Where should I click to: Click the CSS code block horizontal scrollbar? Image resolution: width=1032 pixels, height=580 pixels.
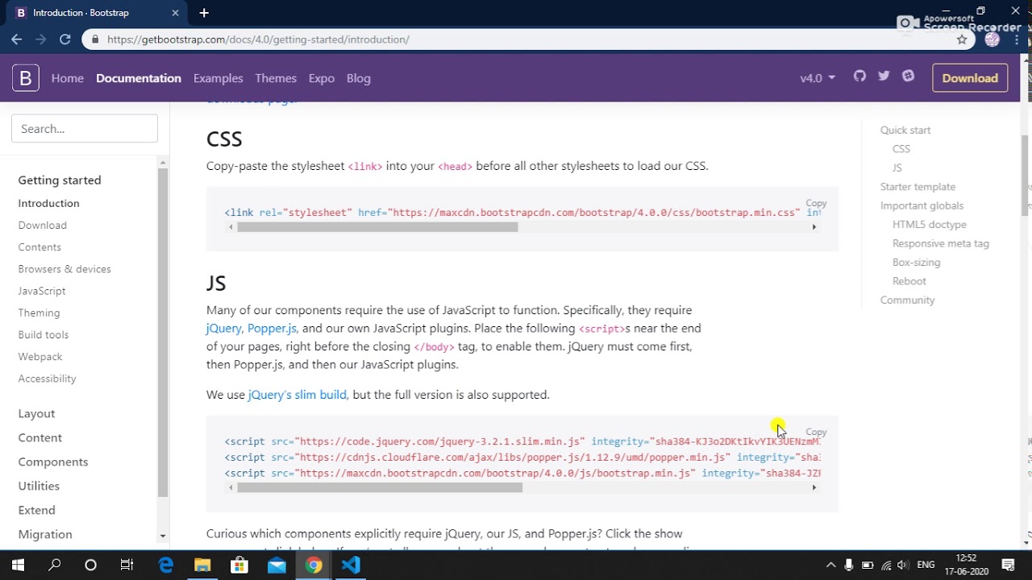(x=377, y=227)
